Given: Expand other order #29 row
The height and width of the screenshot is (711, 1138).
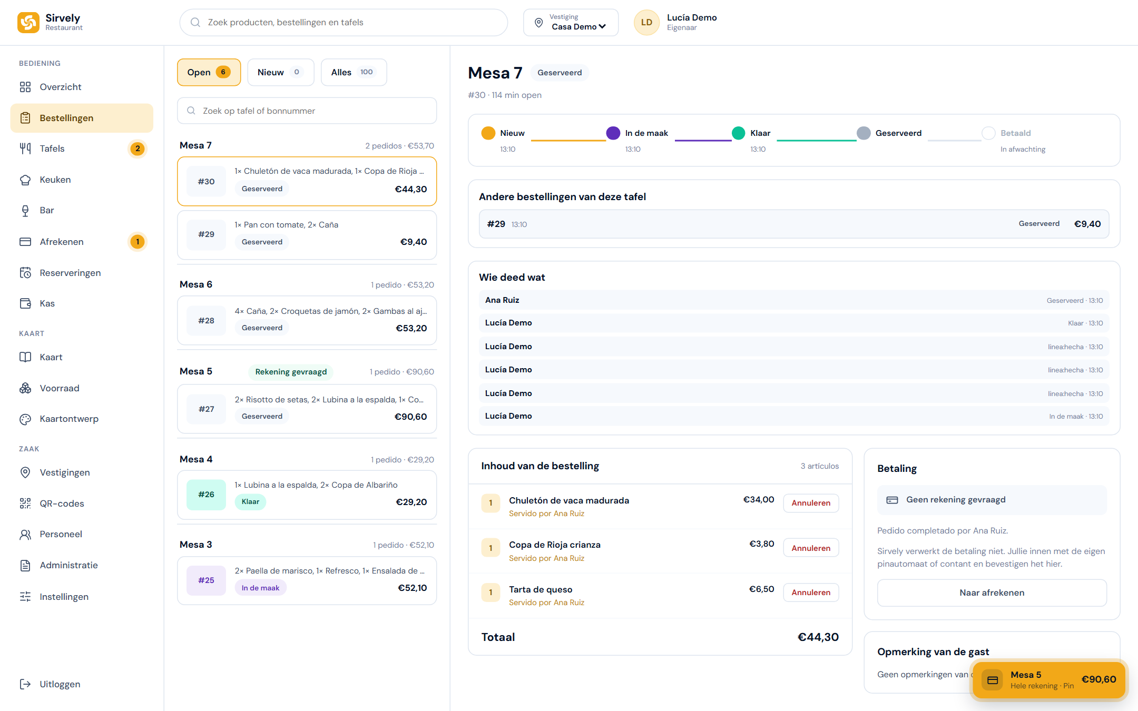Looking at the screenshot, I should 794,224.
